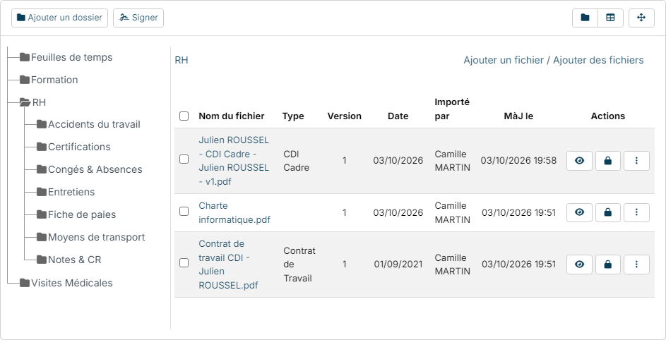The width and height of the screenshot is (666, 340).
Task: Collapse the RH folder in tree
Action: (x=33, y=102)
